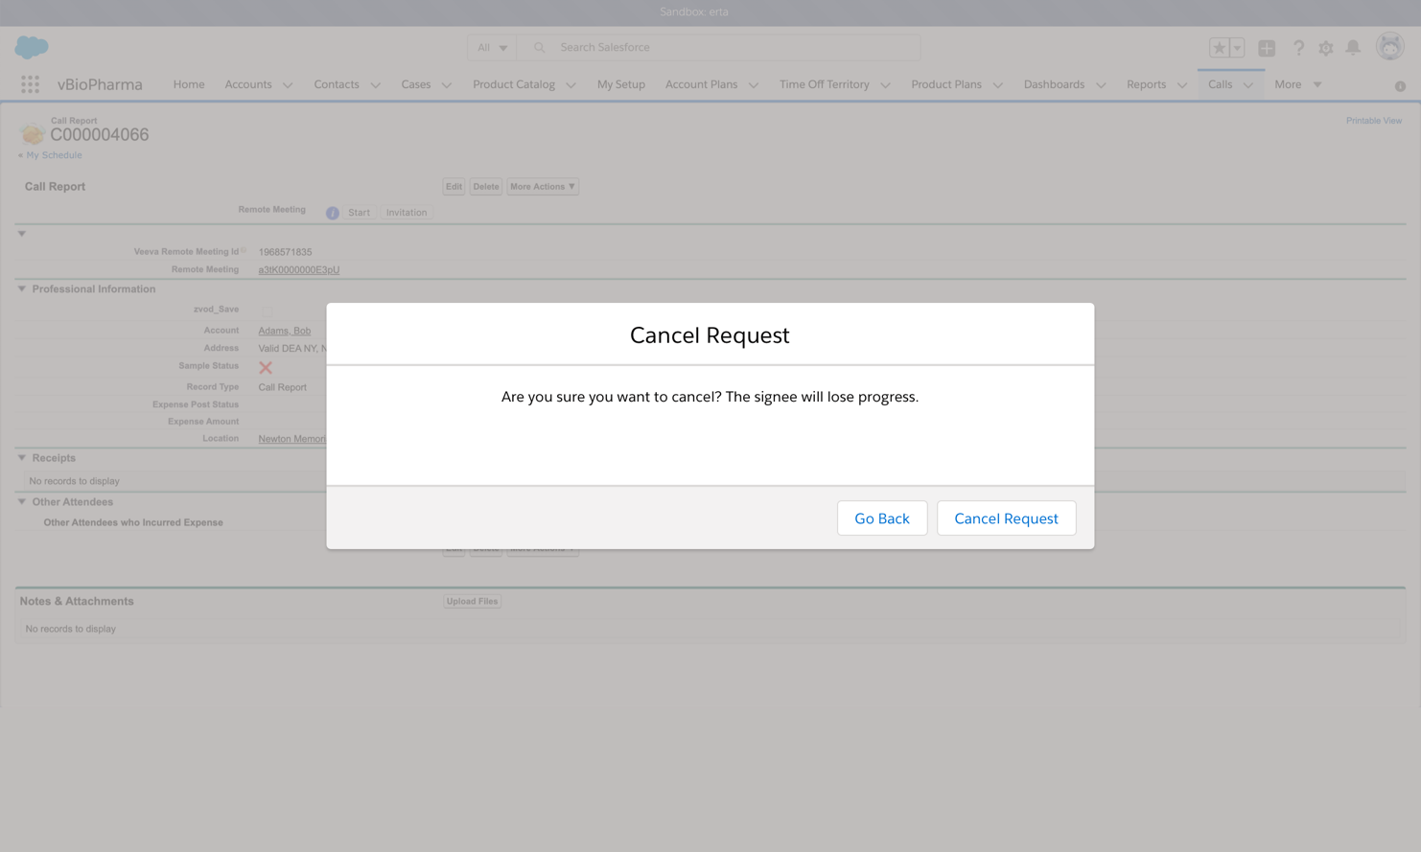
Task: View notifications bell icon
Action: pyautogui.click(x=1353, y=48)
